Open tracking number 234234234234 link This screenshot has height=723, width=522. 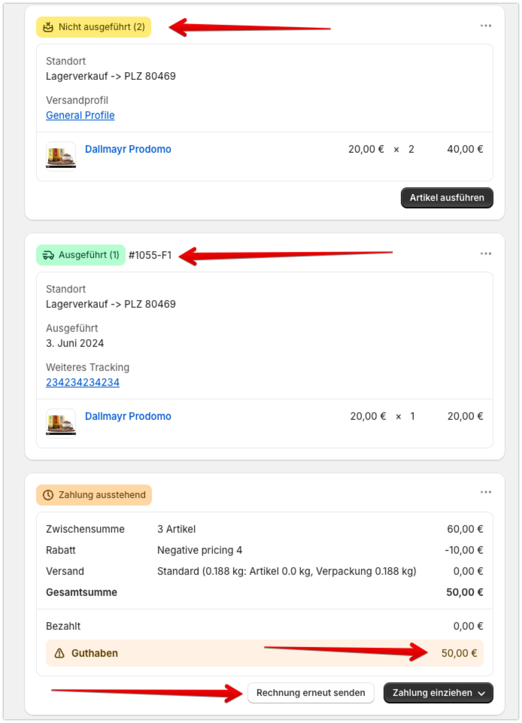click(83, 383)
